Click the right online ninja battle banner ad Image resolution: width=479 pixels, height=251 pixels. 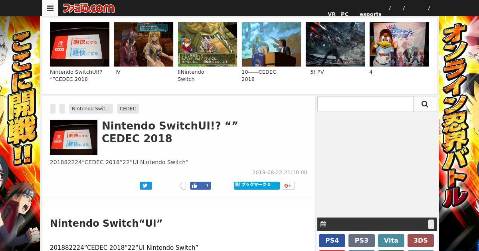[x=459, y=133]
